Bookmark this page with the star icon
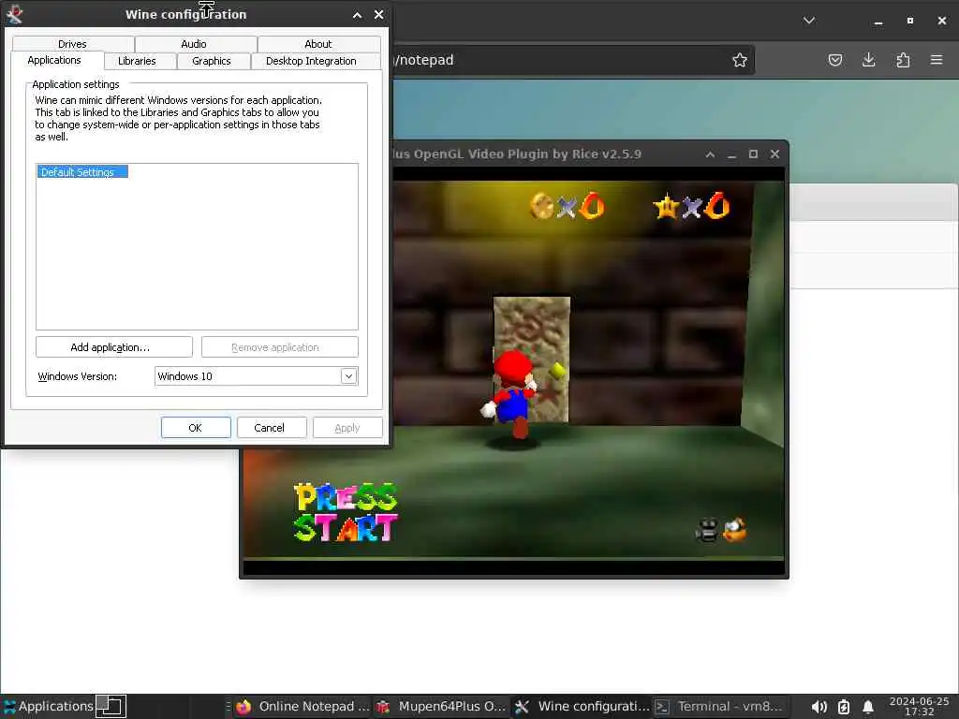The image size is (959, 719). tap(740, 60)
